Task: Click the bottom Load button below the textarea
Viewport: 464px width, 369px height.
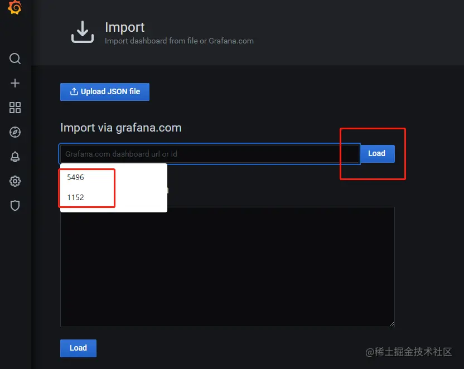Action: [x=79, y=348]
